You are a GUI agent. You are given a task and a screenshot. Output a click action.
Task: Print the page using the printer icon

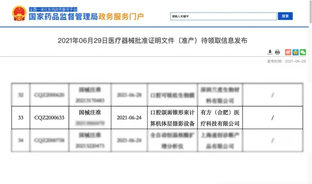277,52
